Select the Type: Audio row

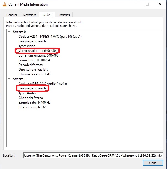[x=27, y=93]
